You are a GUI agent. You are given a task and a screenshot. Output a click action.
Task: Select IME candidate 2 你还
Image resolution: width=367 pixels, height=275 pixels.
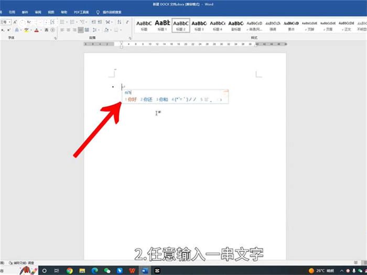coord(146,100)
